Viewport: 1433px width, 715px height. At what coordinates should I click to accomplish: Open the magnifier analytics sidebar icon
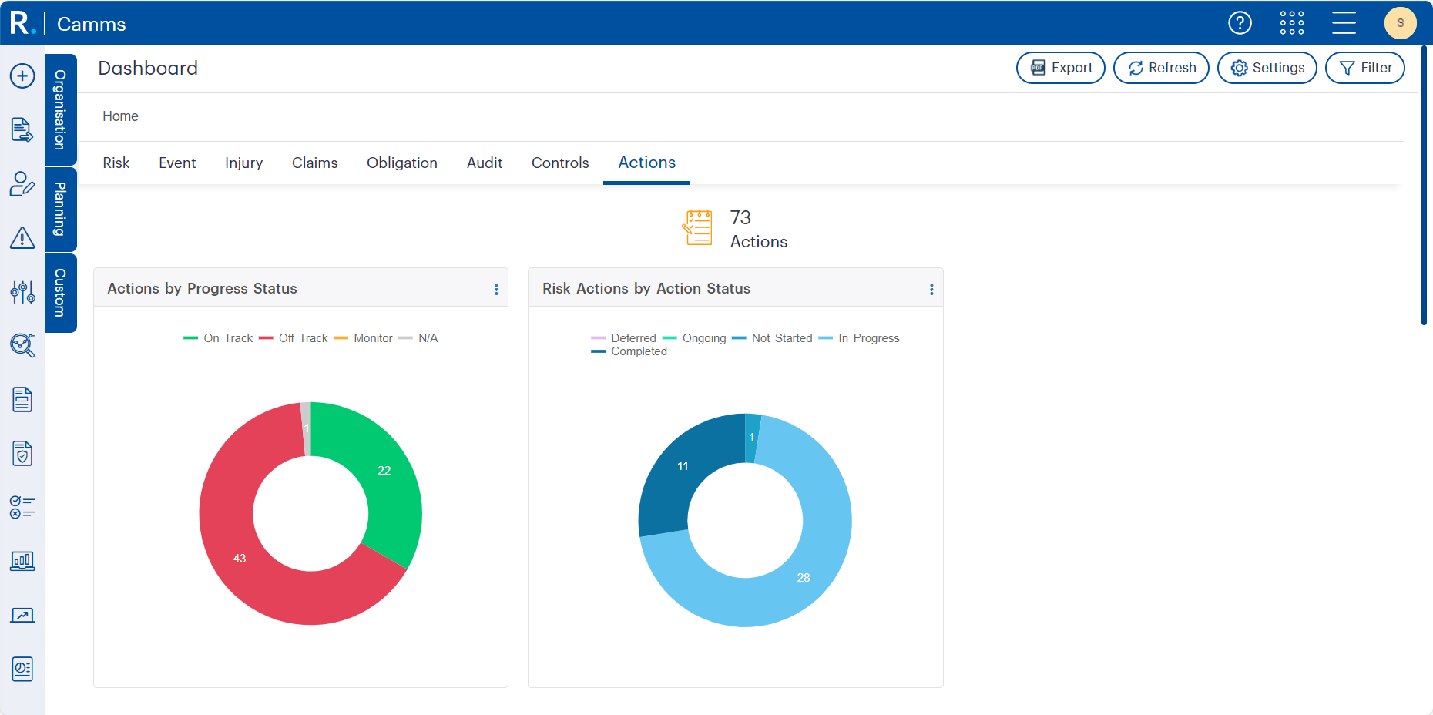coord(22,345)
